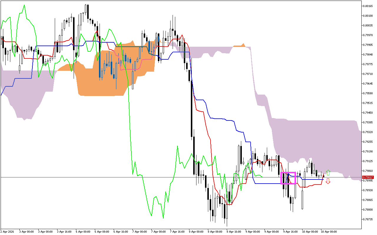Click the small orange cloud patch near top

pyautogui.click(x=239, y=46)
